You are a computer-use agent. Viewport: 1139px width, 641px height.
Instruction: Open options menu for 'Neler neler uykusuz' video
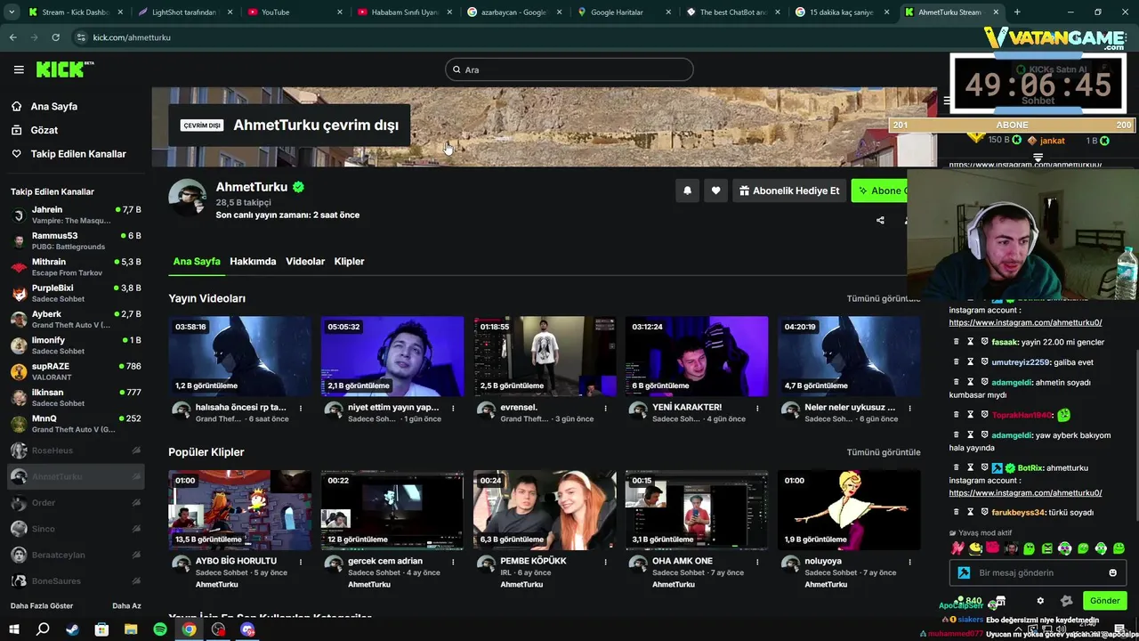point(909,408)
